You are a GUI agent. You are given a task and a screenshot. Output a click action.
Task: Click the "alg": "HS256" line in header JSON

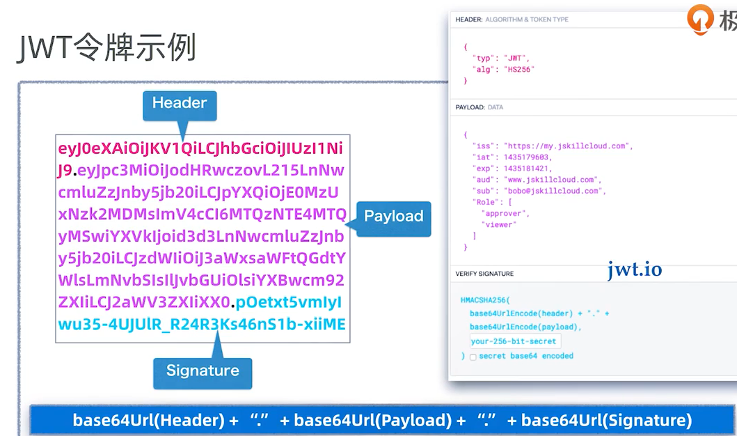503,70
